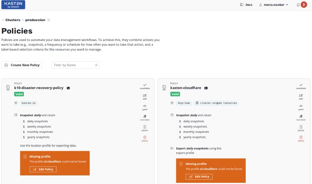Image resolution: width=312 pixels, height=184 pixels.
Task: Run k10-disaster-recovery-policy once
Action: pyautogui.click(x=145, y=118)
